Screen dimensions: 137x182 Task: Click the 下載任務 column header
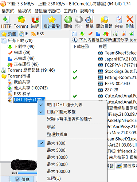[x=84, y=47]
